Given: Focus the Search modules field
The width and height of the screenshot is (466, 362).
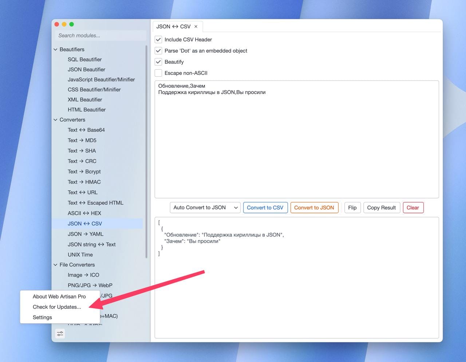Looking at the screenshot, I should click(x=100, y=36).
